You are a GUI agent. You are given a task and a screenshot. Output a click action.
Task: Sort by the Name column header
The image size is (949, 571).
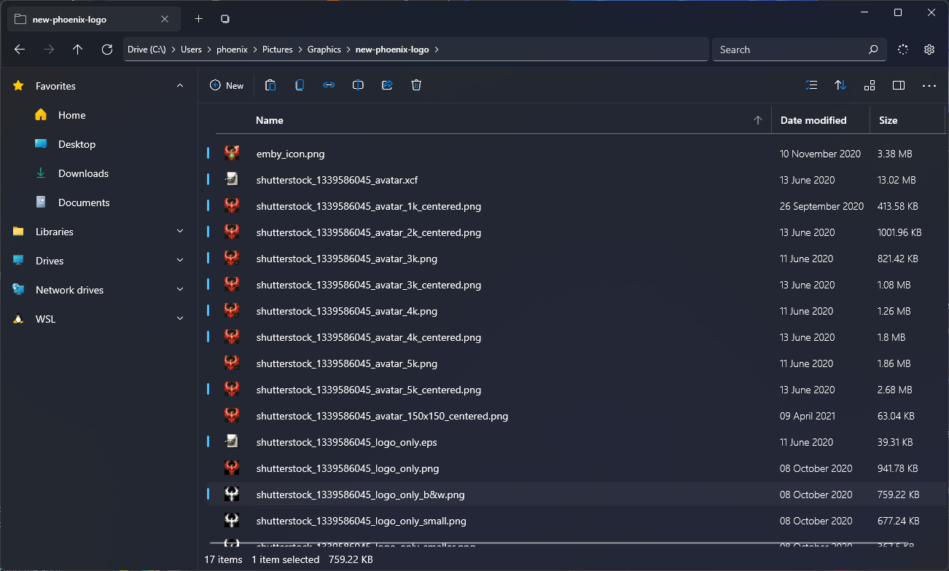pyautogui.click(x=270, y=120)
